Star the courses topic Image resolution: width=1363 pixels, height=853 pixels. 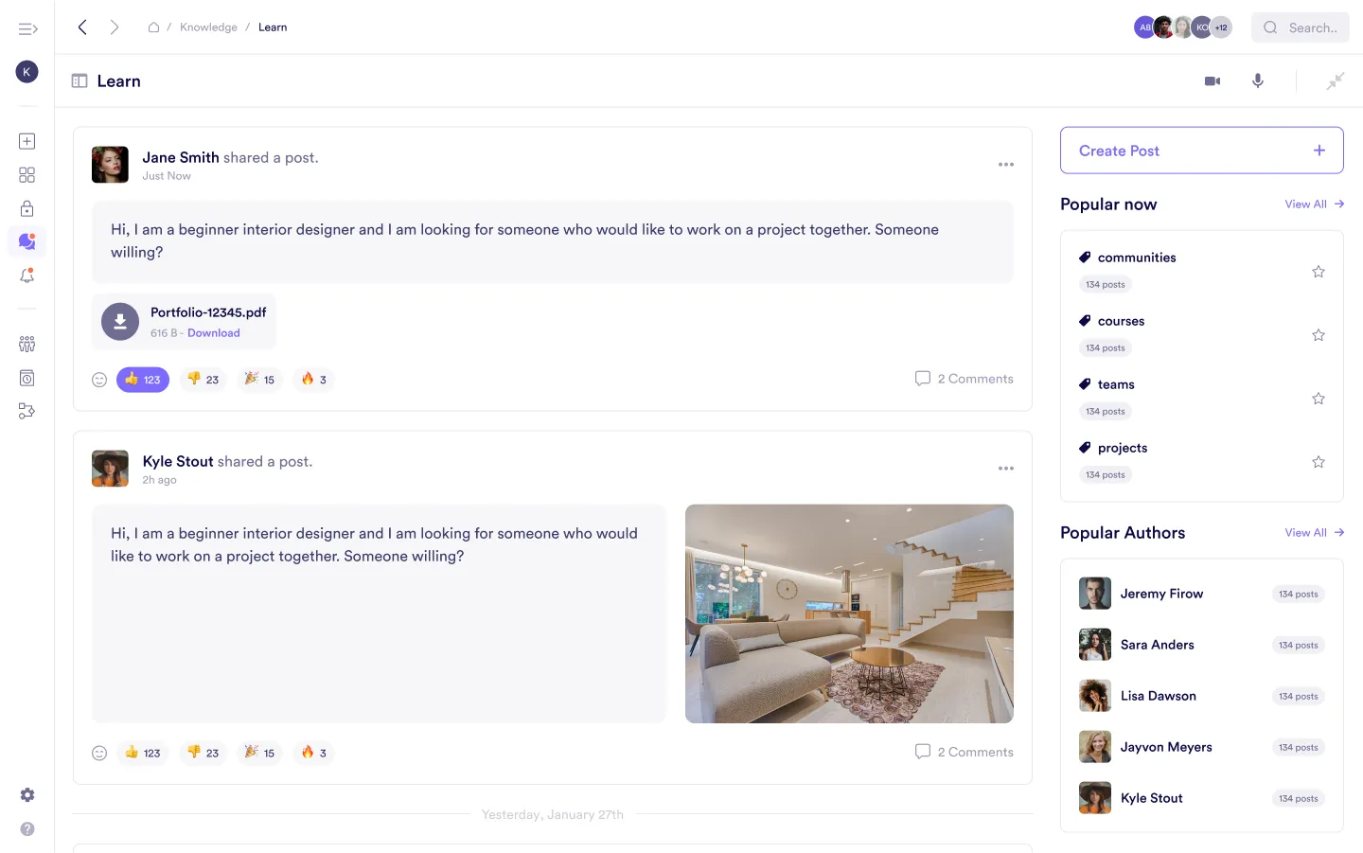[1319, 334]
